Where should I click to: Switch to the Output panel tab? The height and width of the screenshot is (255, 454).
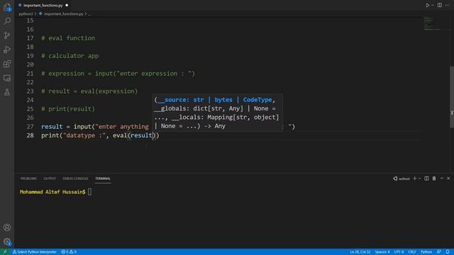pos(50,178)
